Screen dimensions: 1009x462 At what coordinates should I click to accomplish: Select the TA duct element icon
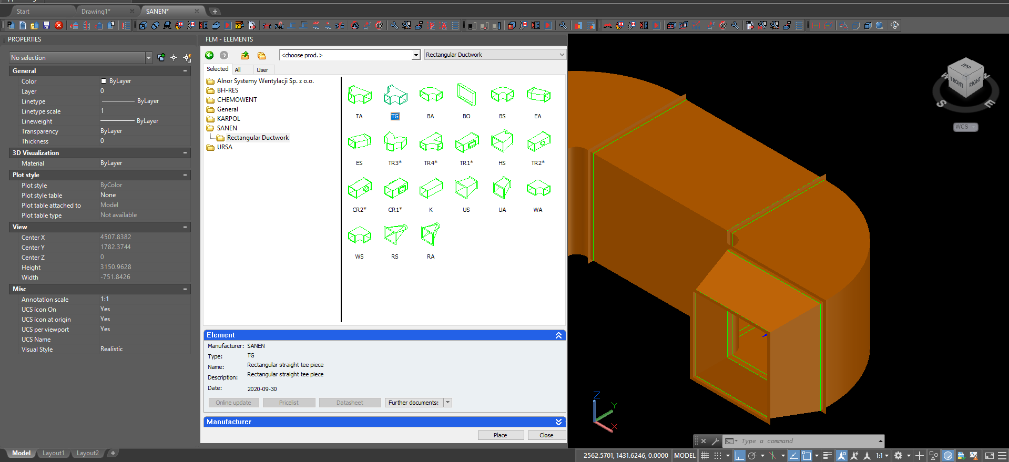pos(359,96)
